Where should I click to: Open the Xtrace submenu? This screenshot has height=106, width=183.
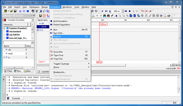[x=70, y=67]
